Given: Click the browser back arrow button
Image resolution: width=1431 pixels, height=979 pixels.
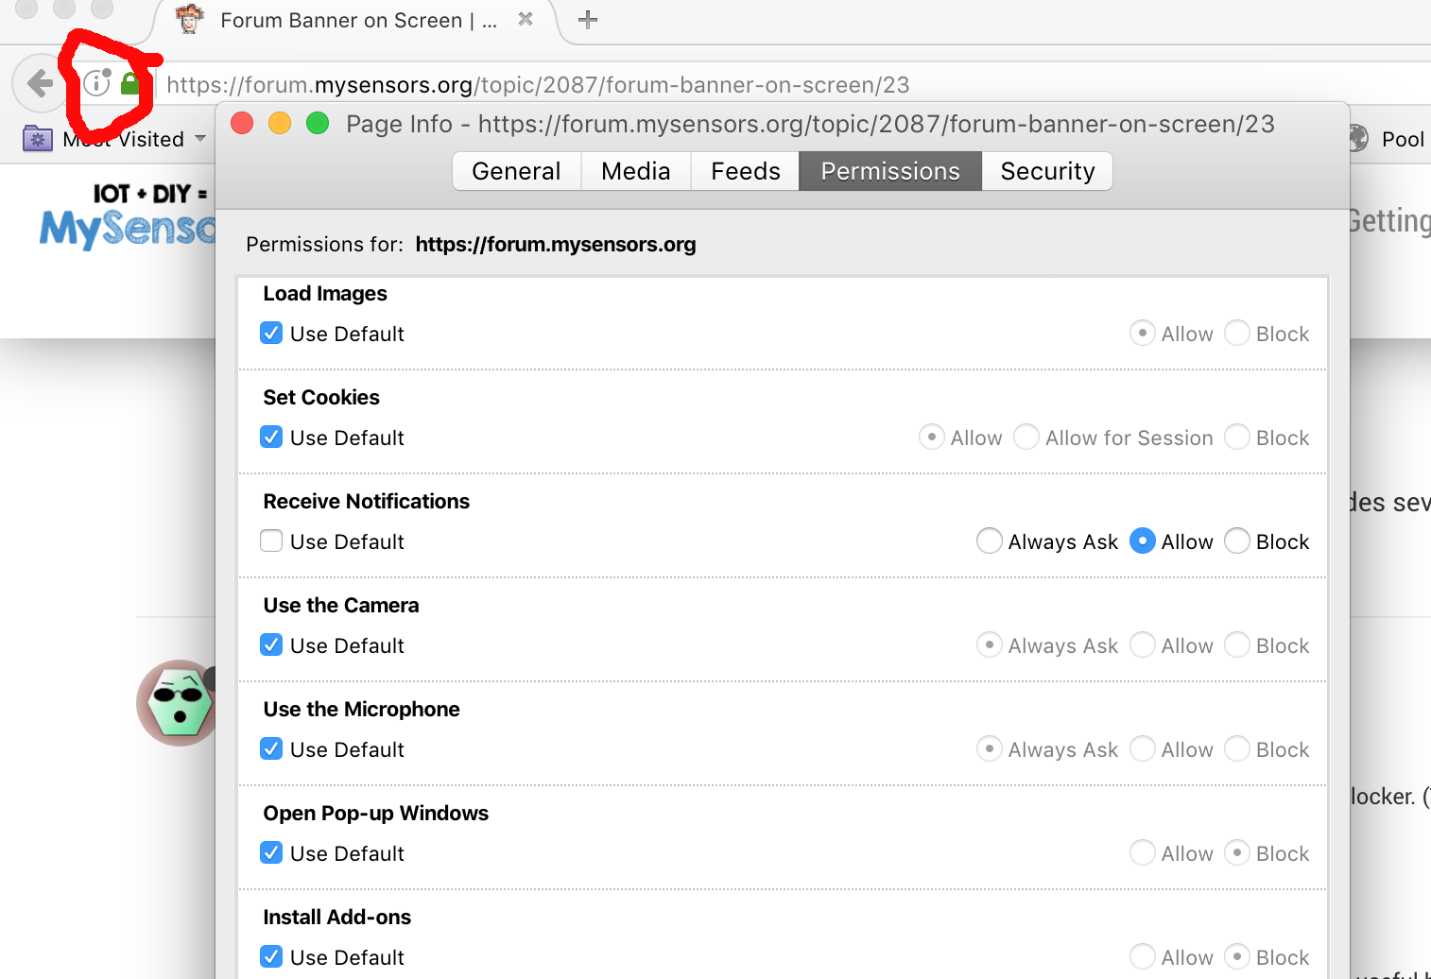Looking at the screenshot, I should click(39, 84).
